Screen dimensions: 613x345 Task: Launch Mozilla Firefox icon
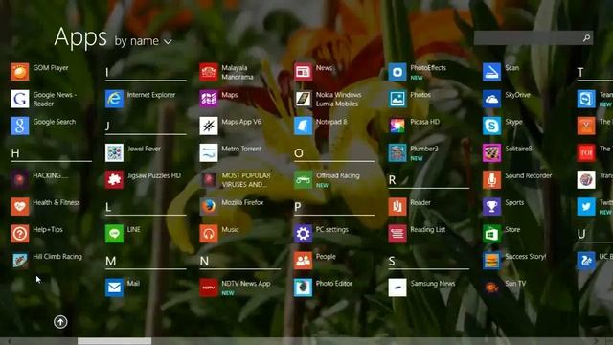(x=209, y=207)
